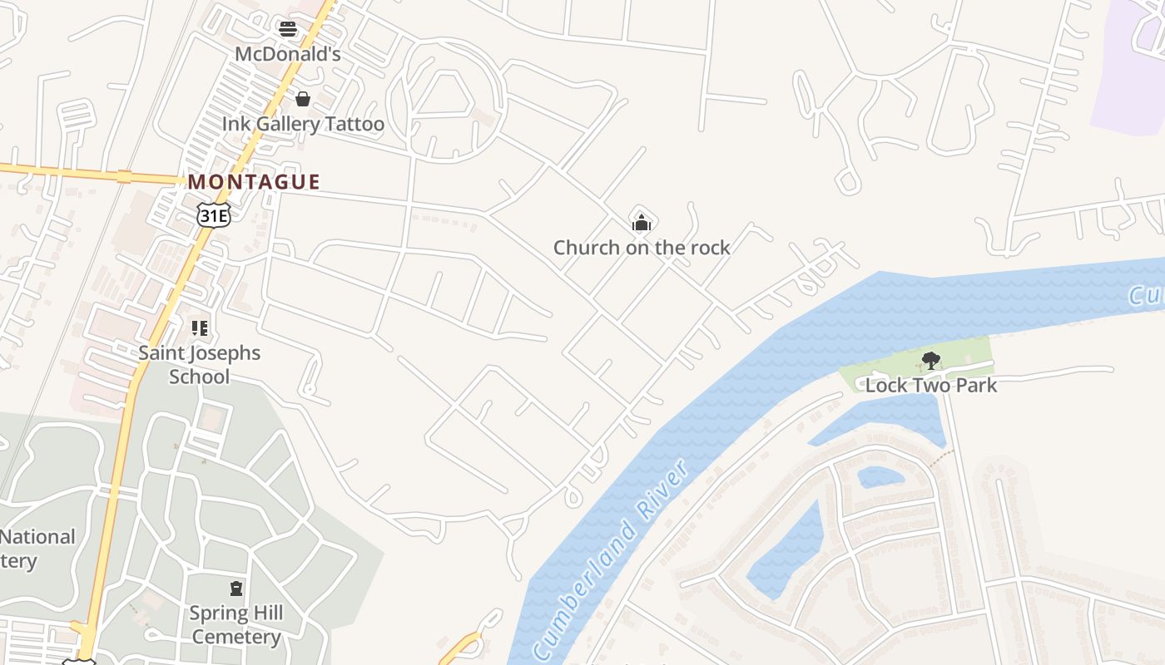This screenshot has height=665, width=1165.
Task: Click the Lock Two Park tree icon
Action: point(931,361)
